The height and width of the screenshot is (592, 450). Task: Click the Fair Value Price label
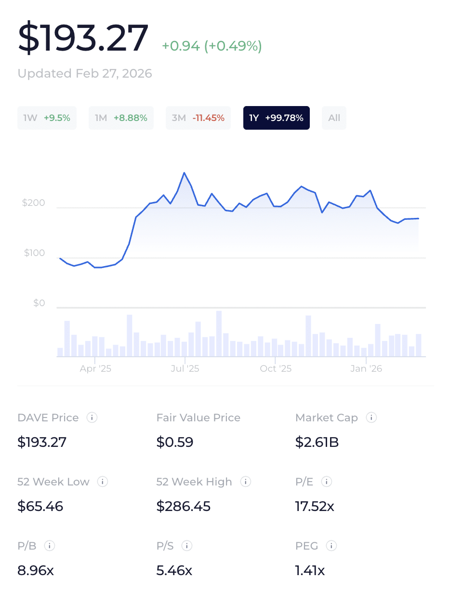click(198, 417)
